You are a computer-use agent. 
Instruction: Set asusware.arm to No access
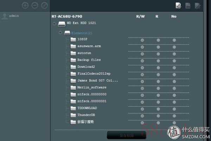pyautogui.click(x=174, y=47)
